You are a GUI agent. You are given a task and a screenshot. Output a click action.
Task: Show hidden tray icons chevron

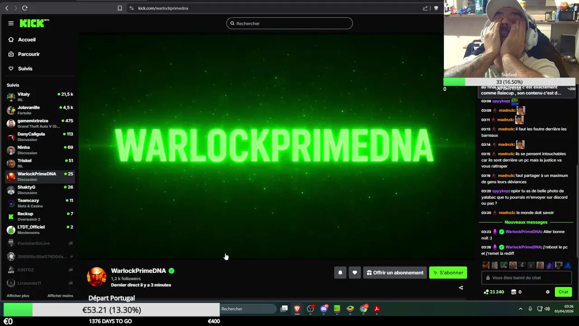[x=520, y=309]
